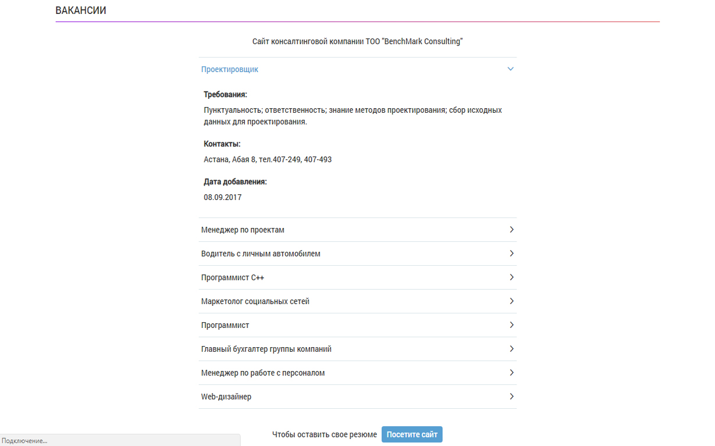Image resolution: width=715 pixels, height=446 pixels.
Task: Collapse the Проектировщик vacancy title
Action: click(230, 69)
